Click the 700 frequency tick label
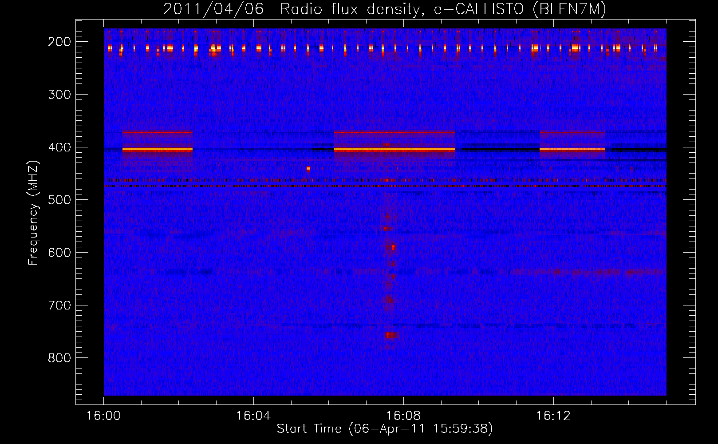The width and height of the screenshot is (718, 444). (x=59, y=305)
